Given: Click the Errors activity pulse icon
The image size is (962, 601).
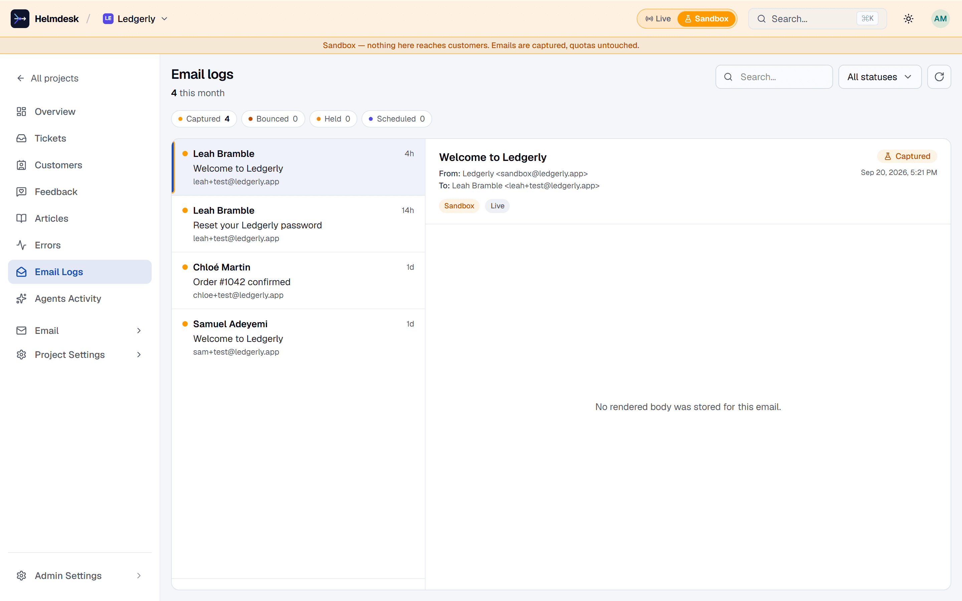Looking at the screenshot, I should pos(21,245).
